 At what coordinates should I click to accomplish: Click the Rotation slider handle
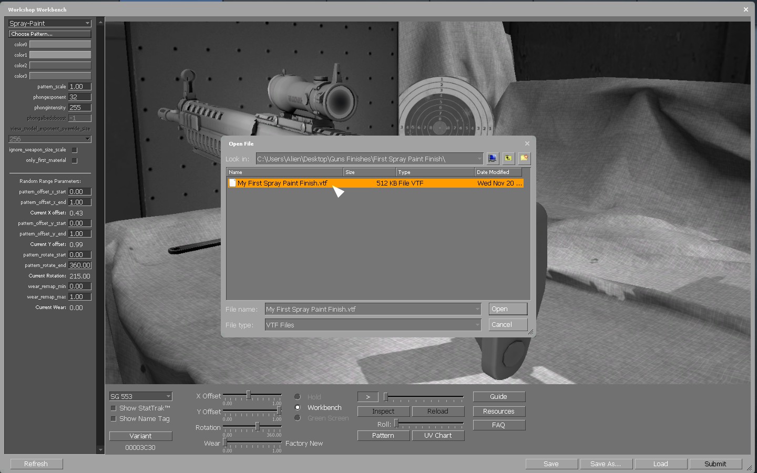(257, 426)
